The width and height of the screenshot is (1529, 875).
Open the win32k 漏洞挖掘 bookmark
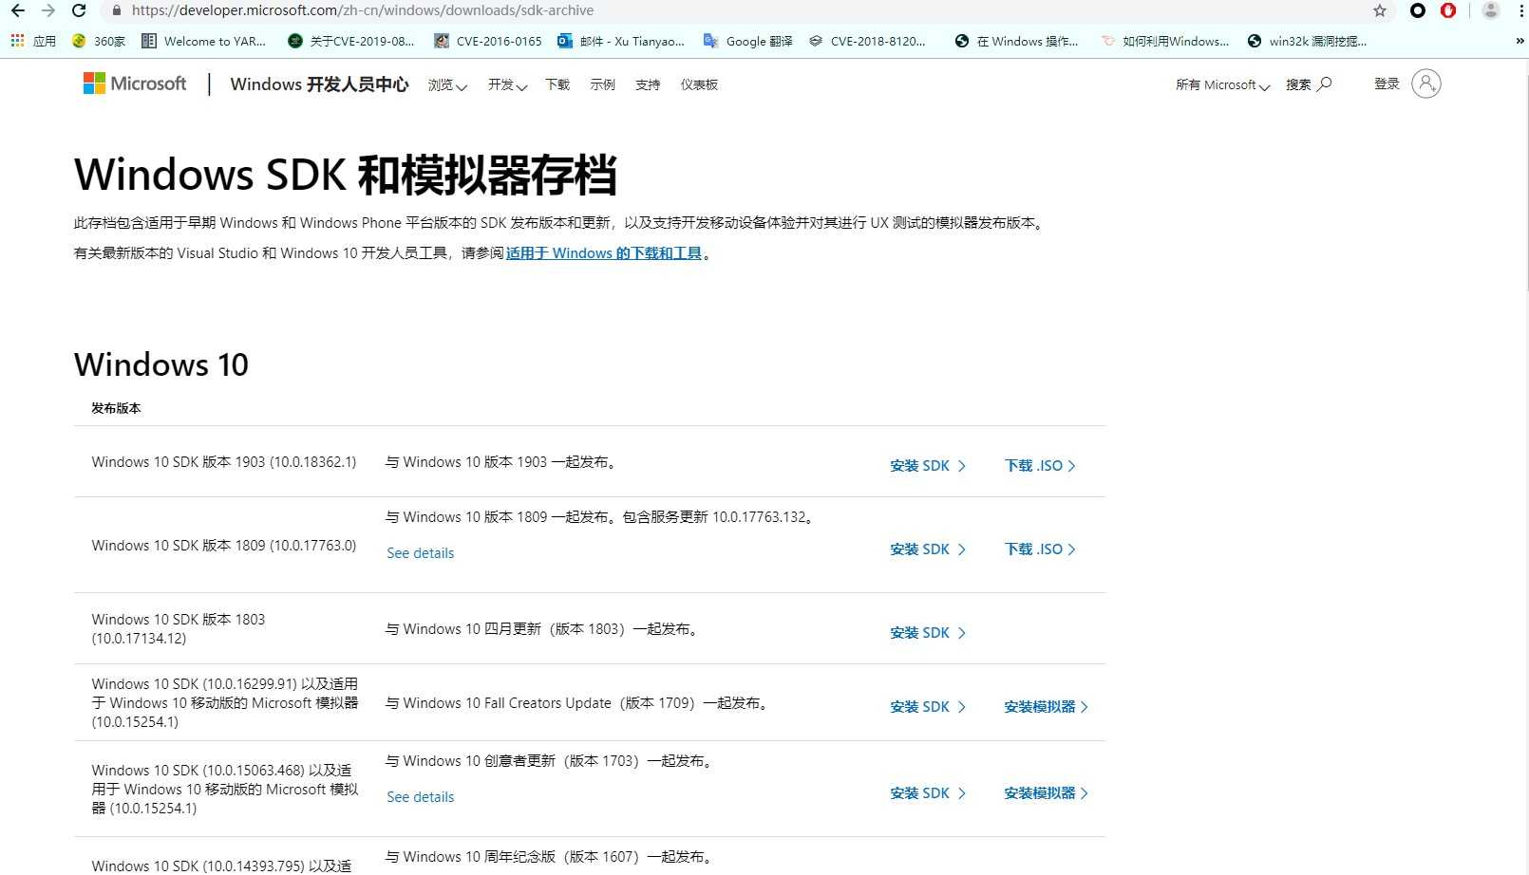[x=1308, y=41]
